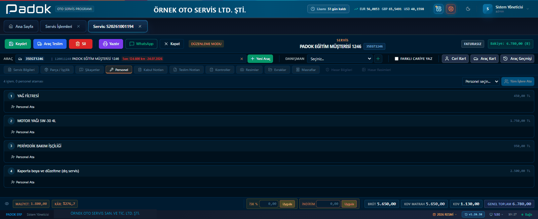Click the vehicle selection field 35EGT1246
The height and width of the screenshot is (219, 538).
point(130,59)
